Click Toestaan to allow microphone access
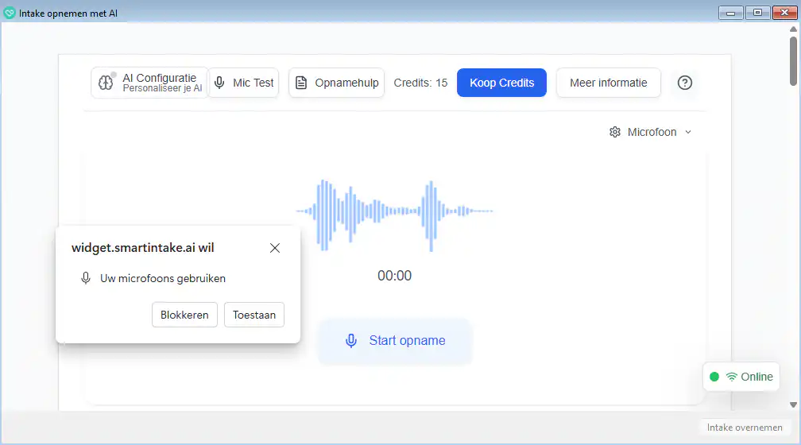Screen dimensions: 801x445 (254, 315)
